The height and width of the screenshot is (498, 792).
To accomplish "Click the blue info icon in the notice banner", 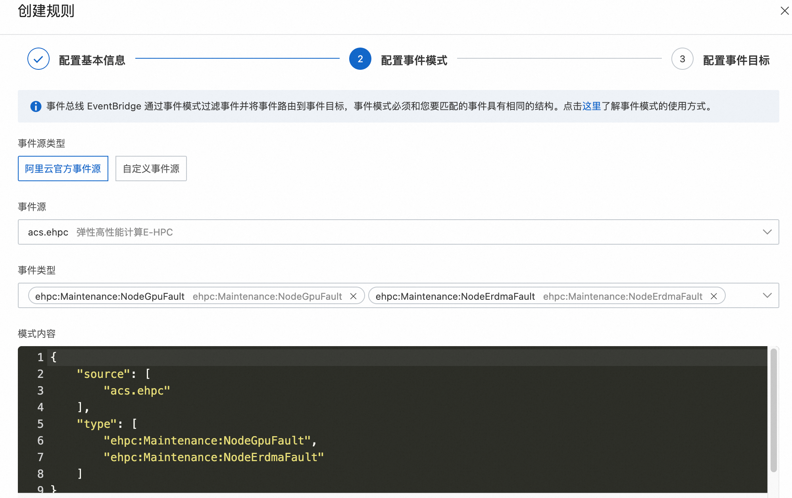I will point(36,106).
